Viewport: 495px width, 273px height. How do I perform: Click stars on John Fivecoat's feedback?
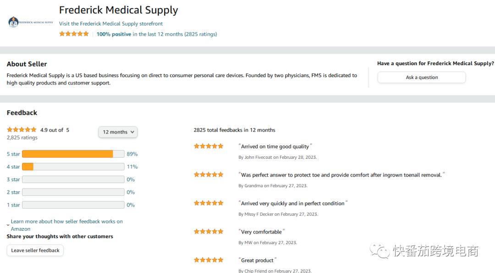point(209,146)
